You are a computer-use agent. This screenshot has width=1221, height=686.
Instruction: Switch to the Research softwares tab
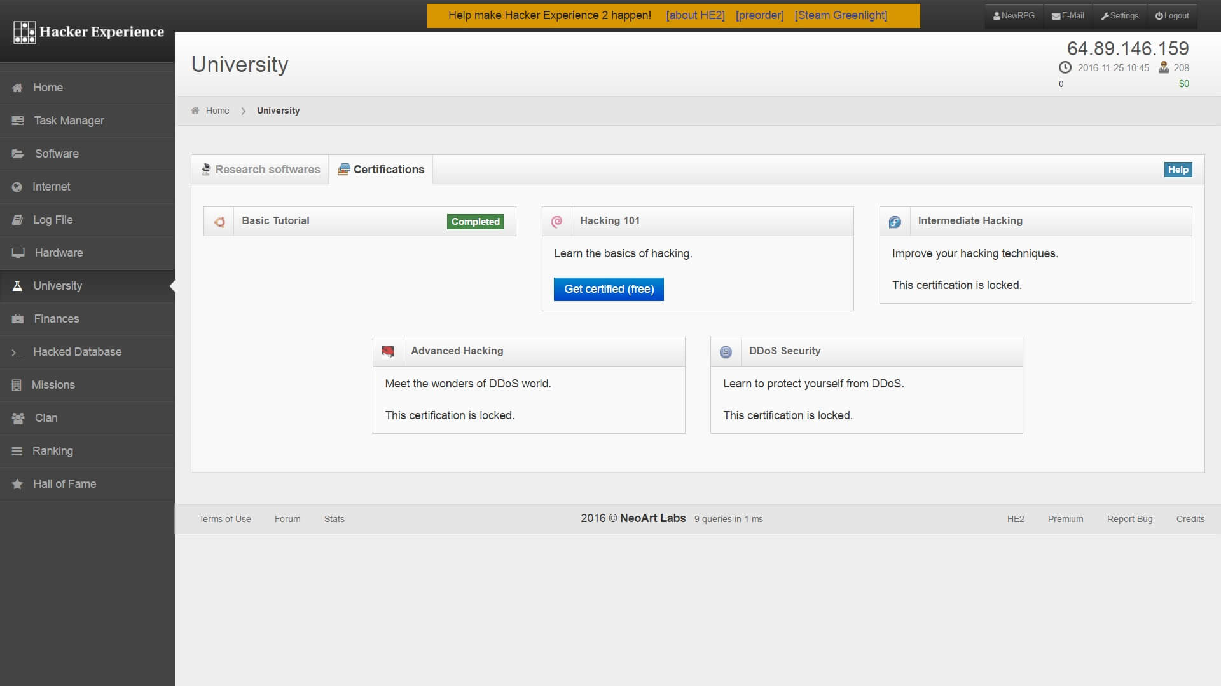click(x=260, y=169)
